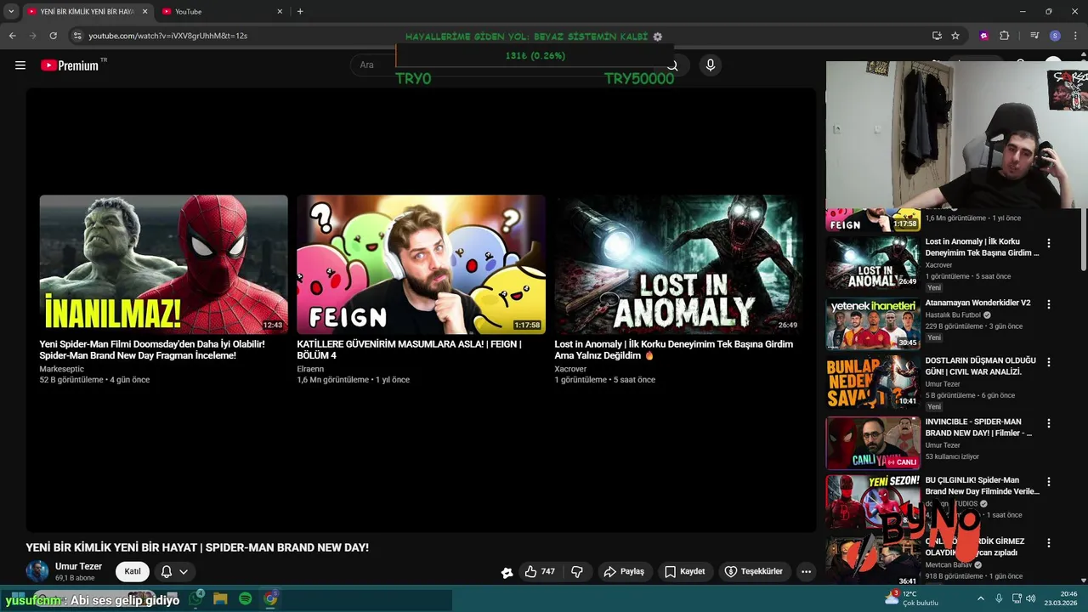
Task: Click the remix icon beside like button
Action: [507, 572]
